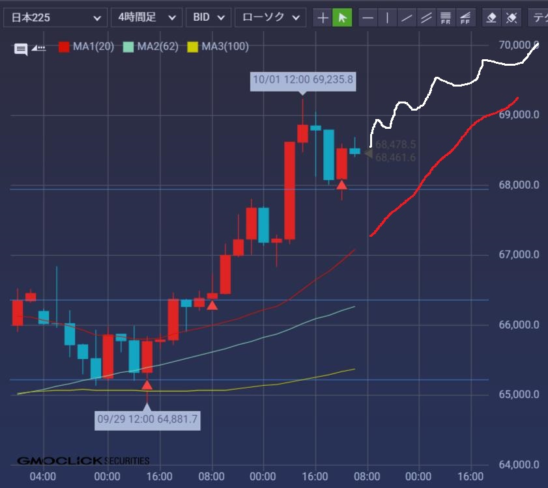Viewport: 548px width, 488px height.
Task: Click the erase-all drawings icon
Action: 512,18
